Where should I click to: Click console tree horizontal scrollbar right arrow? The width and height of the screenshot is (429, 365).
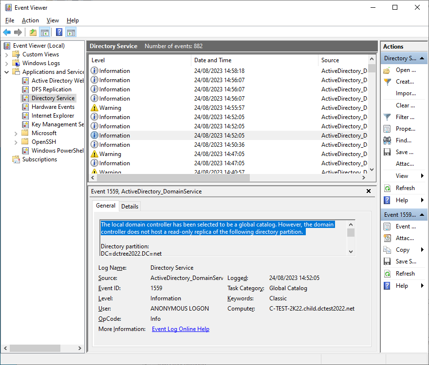tap(80, 348)
